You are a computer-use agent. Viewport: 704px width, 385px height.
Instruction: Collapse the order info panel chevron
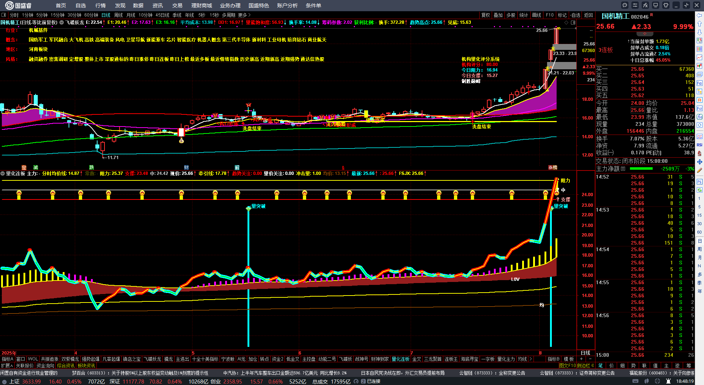[644, 34]
